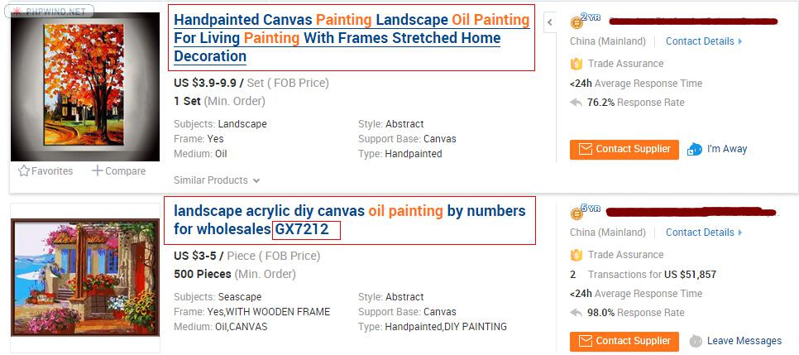This screenshot has width=799, height=355.
Task: Click the Compare plus icon
Action: click(98, 171)
